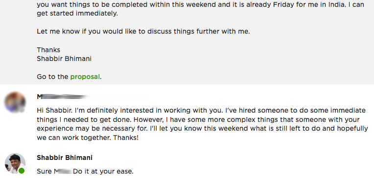Viewport: 374px width, 178px height.
Task: Click the 'get started immediately.' line
Action: point(77,14)
